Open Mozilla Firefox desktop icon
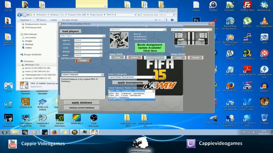The height and width of the screenshot is (153, 273). coord(230,87)
